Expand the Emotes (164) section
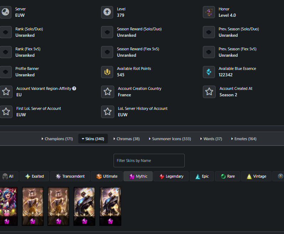 pos(244,139)
